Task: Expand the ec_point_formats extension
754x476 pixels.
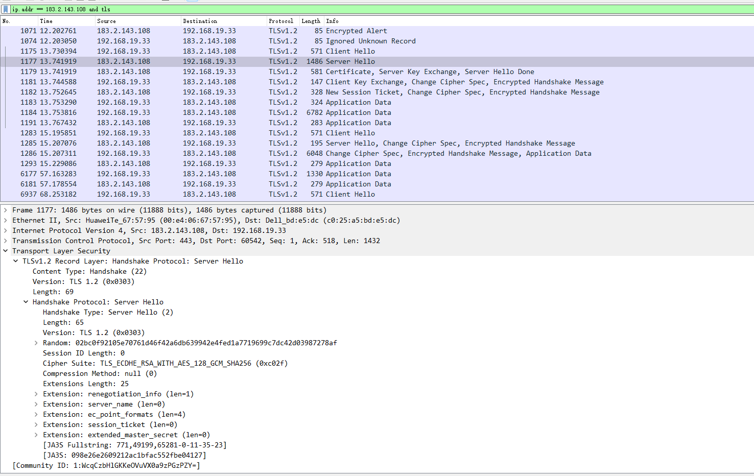Action: point(36,414)
